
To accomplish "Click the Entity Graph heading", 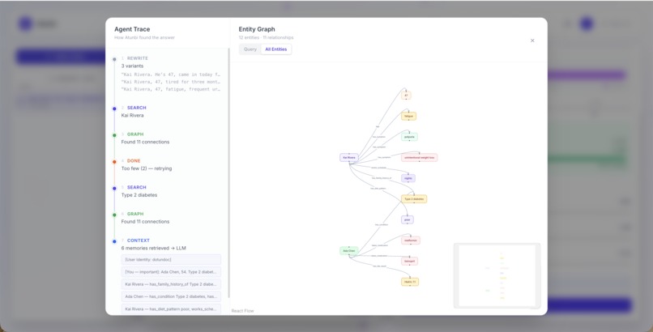I will [257, 29].
